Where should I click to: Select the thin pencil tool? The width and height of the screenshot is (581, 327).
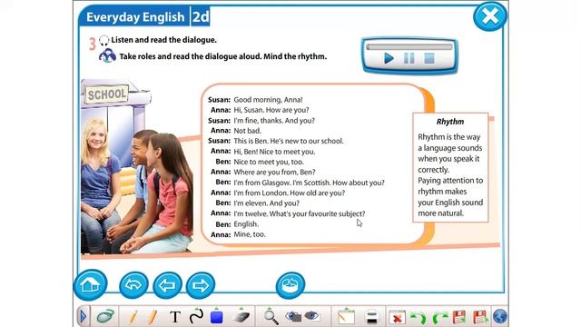coord(133,317)
